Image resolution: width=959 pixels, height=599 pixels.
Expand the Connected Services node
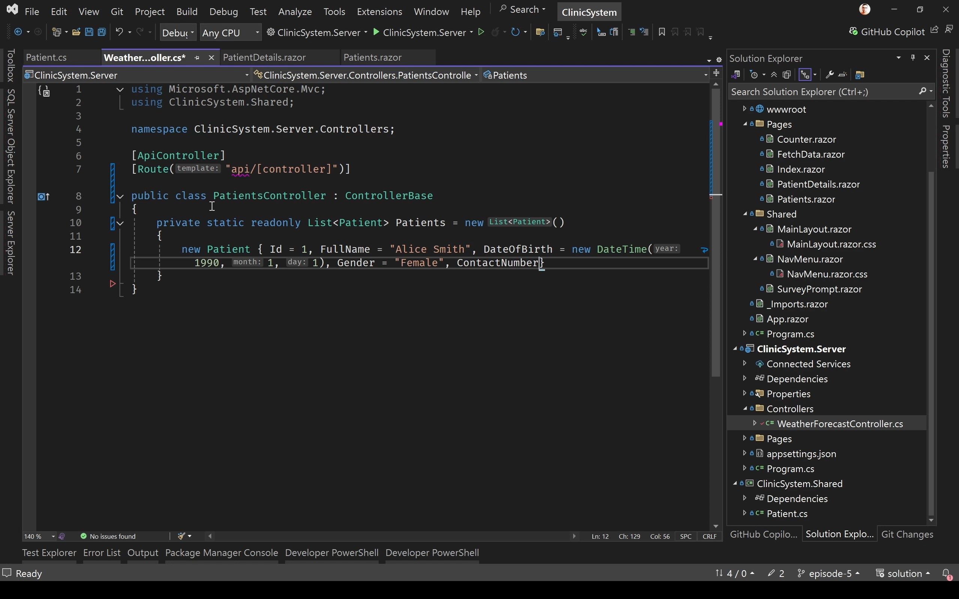tap(745, 364)
